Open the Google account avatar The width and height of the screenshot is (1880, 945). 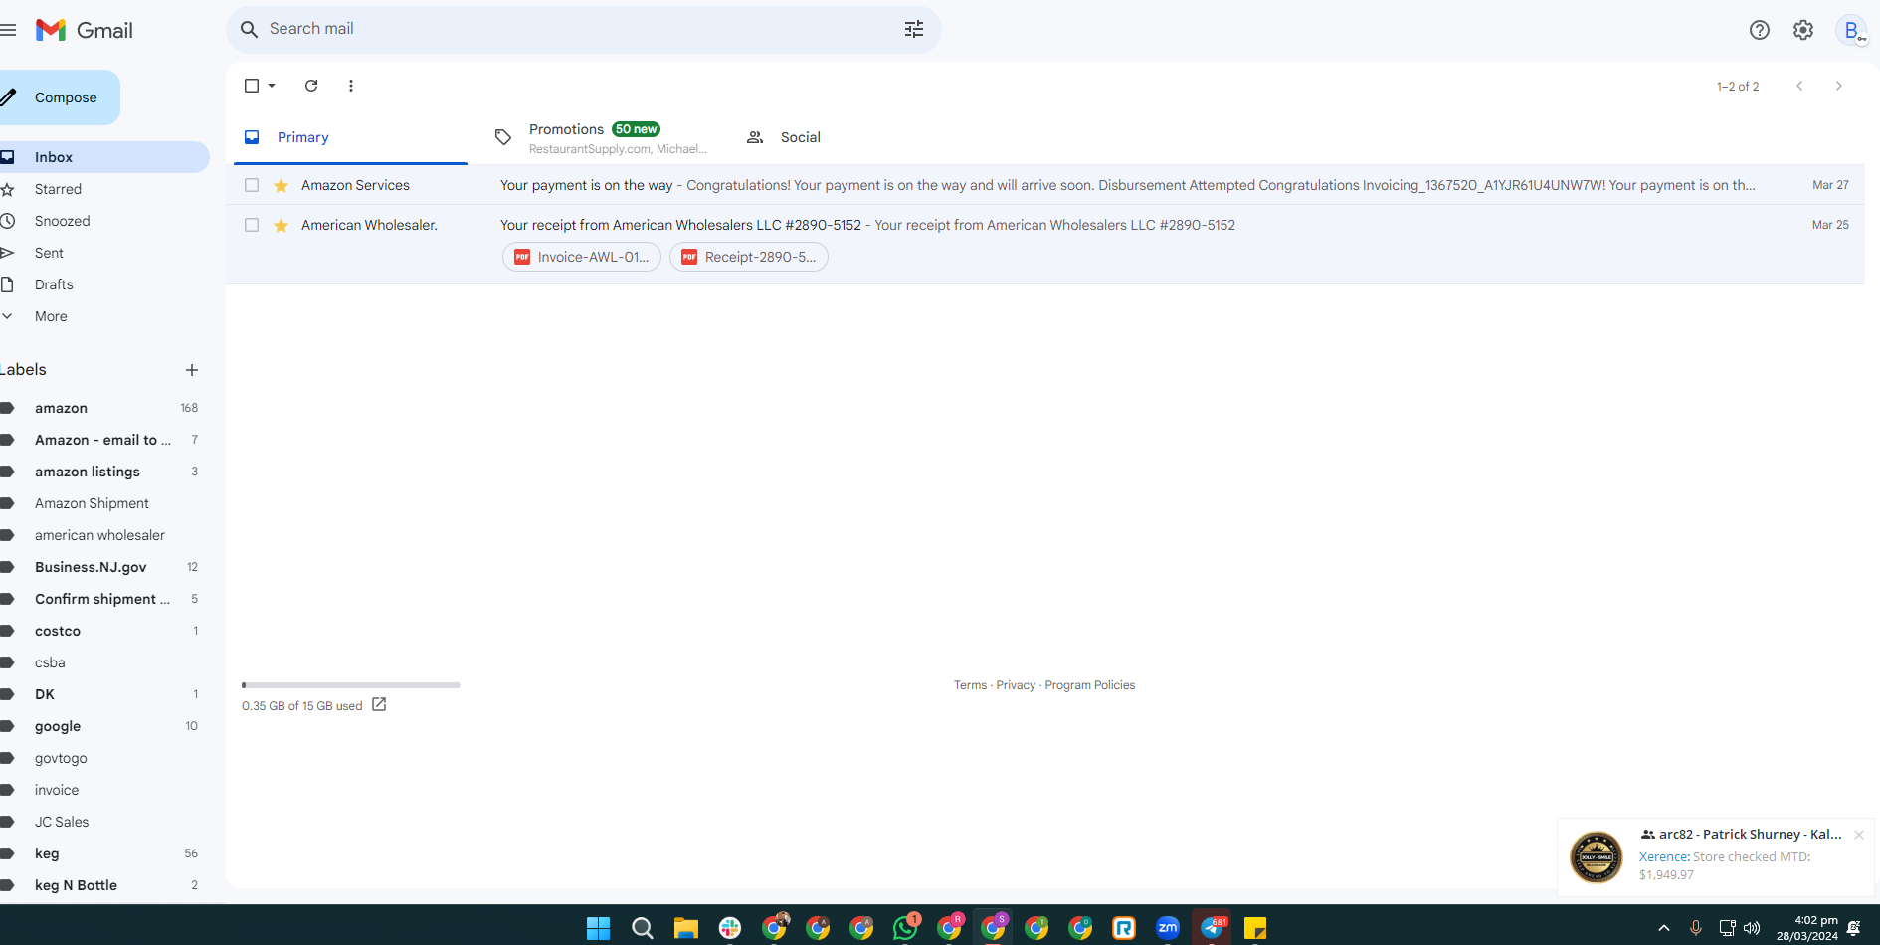pos(1852,30)
